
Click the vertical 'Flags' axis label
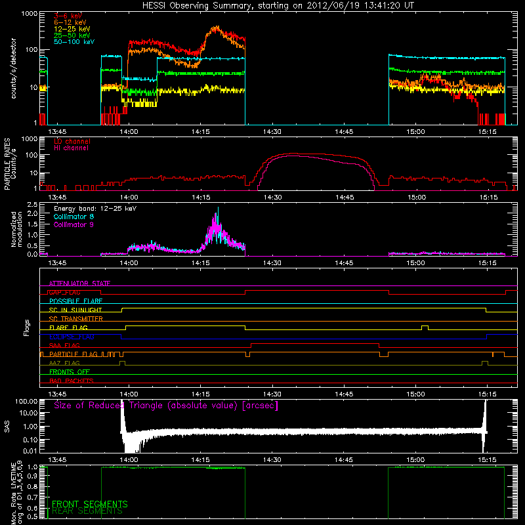27,327
